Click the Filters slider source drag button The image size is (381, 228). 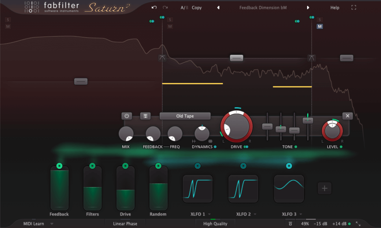(x=92, y=166)
